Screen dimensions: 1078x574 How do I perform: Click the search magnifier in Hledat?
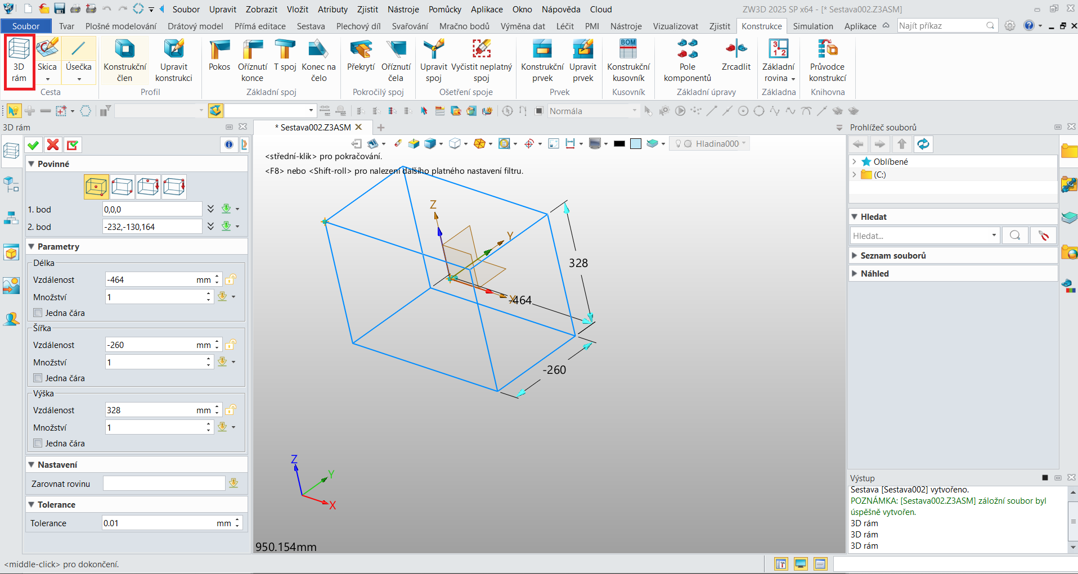coord(1015,236)
